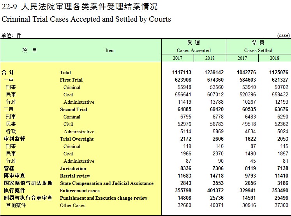This screenshot has height=216, width=291.
Task: Select the cell showing 6778
Action: coord(218,117)
